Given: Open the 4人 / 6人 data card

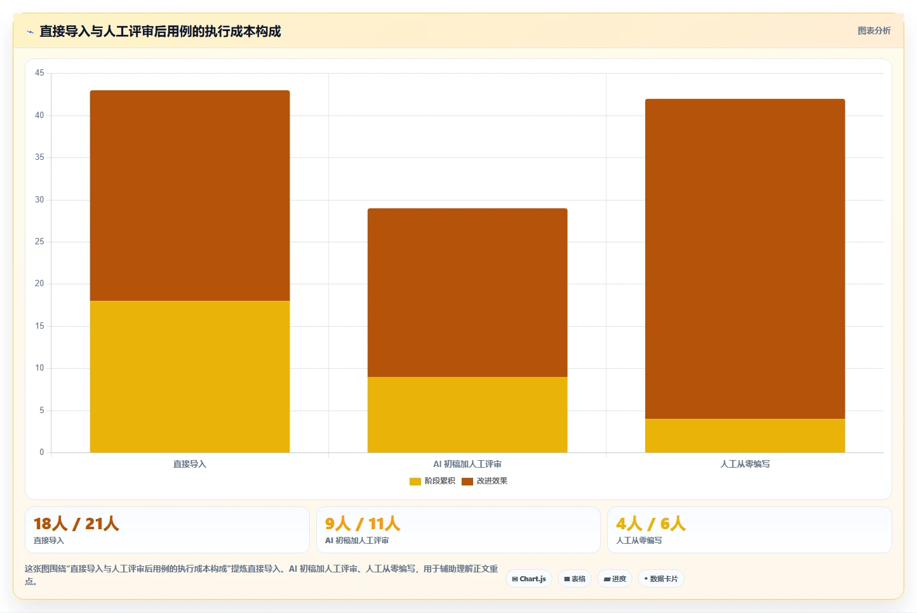Looking at the screenshot, I should 749,530.
